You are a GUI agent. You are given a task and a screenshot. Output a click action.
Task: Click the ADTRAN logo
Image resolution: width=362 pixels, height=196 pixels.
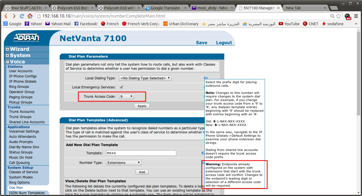[26, 38]
